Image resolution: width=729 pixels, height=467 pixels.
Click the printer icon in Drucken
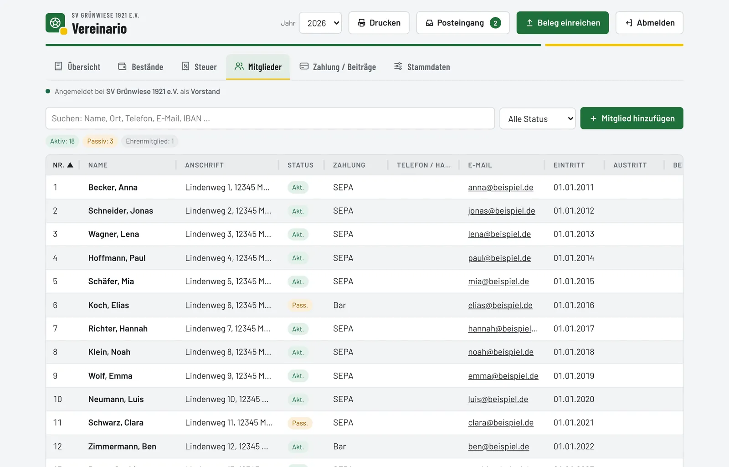pyautogui.click(x=362, y=23)
